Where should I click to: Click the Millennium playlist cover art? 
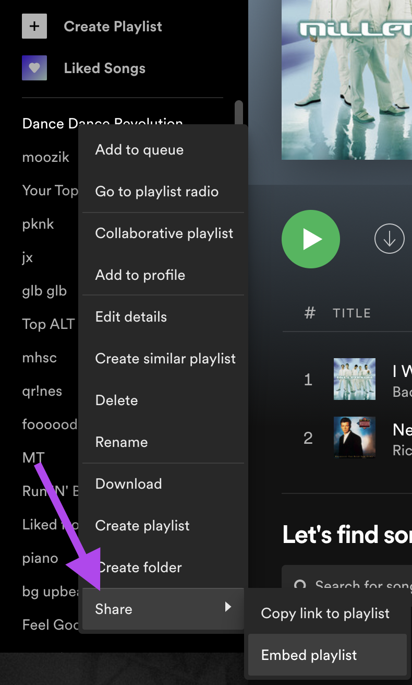tap(347, 80)
